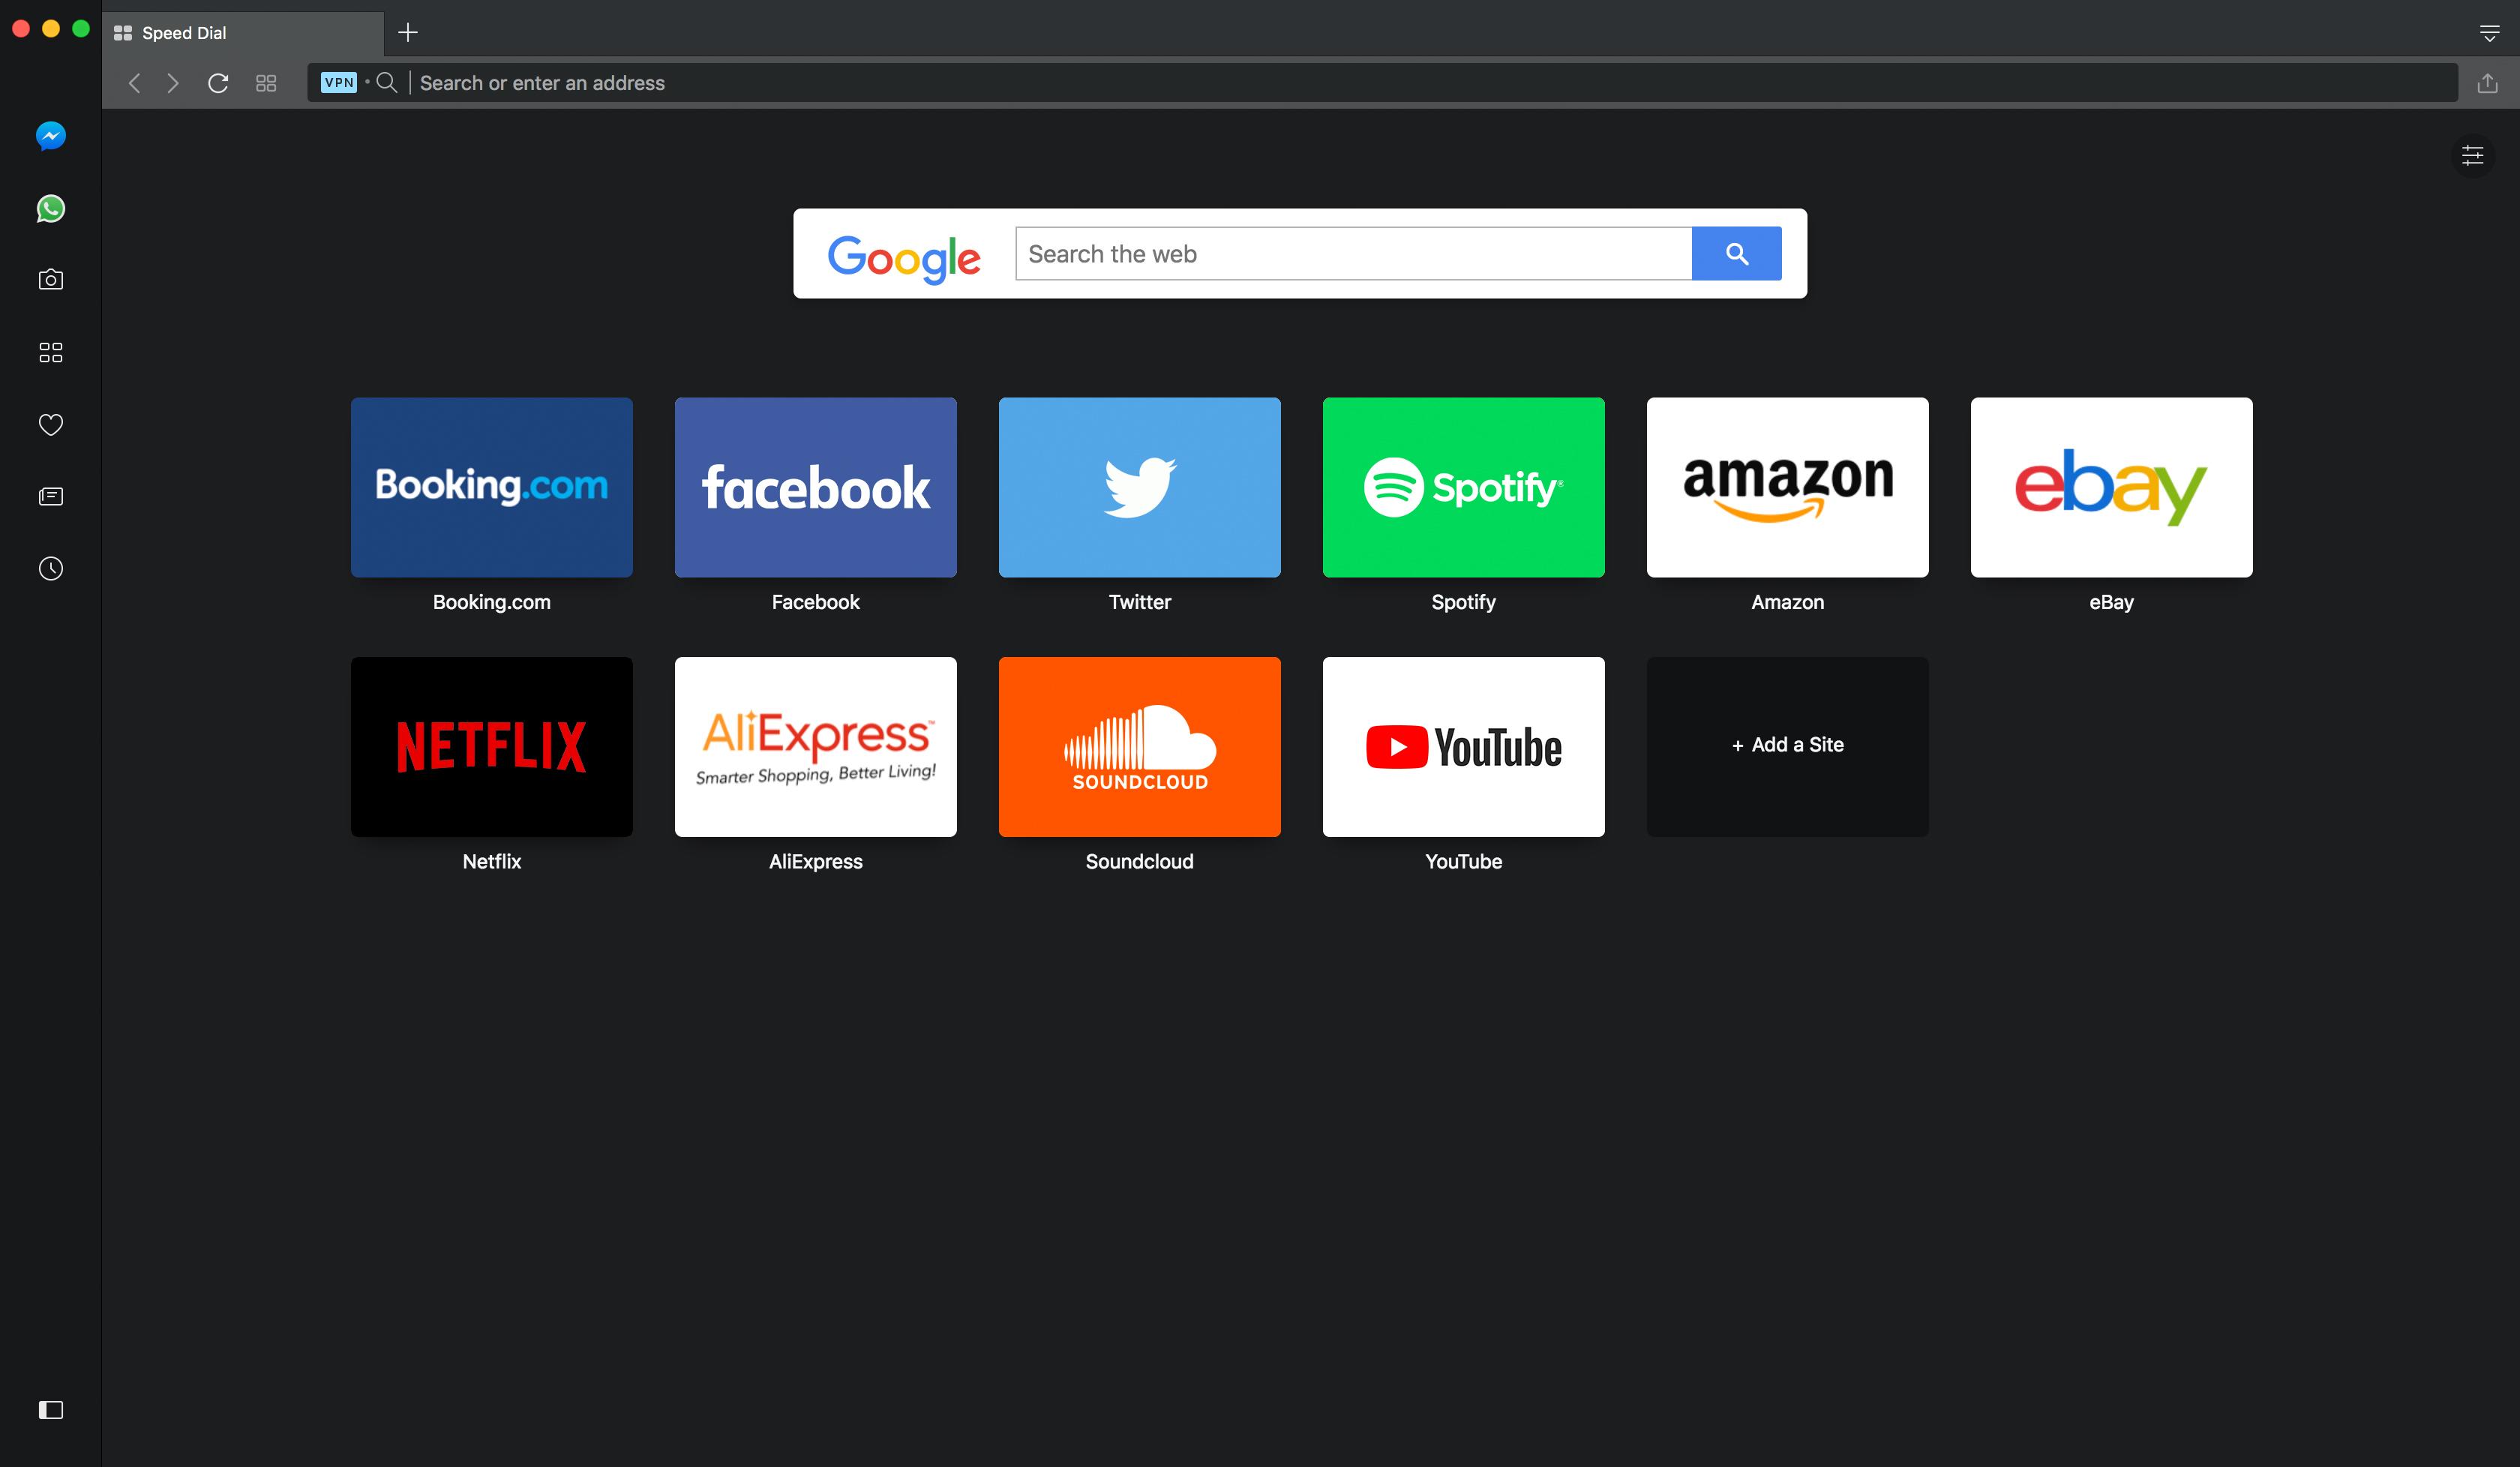Click the Messenger sidebar icon

(51, 136)
